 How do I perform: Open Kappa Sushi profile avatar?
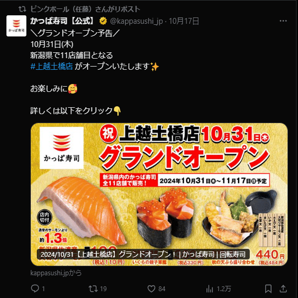[16, 26]
